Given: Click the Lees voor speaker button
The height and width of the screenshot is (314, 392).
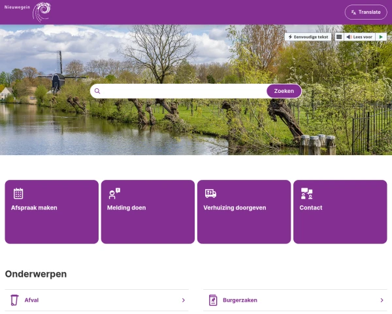Looking at the screenshot, I should coord(359,37).
